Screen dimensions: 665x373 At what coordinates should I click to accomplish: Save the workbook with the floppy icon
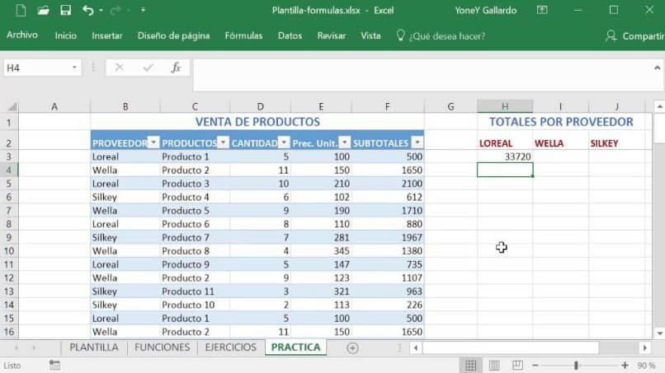[65, 10]
